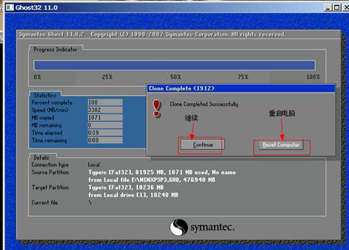Click the Continue button
349x250 pixels.
(203, 144)
